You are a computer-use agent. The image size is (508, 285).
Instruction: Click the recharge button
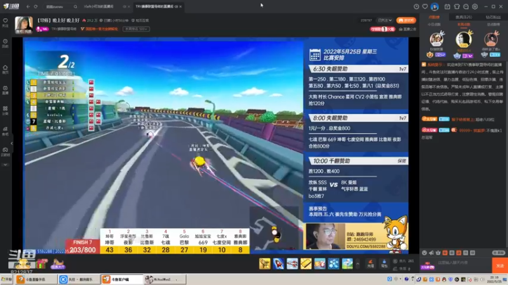coord(370,263)
